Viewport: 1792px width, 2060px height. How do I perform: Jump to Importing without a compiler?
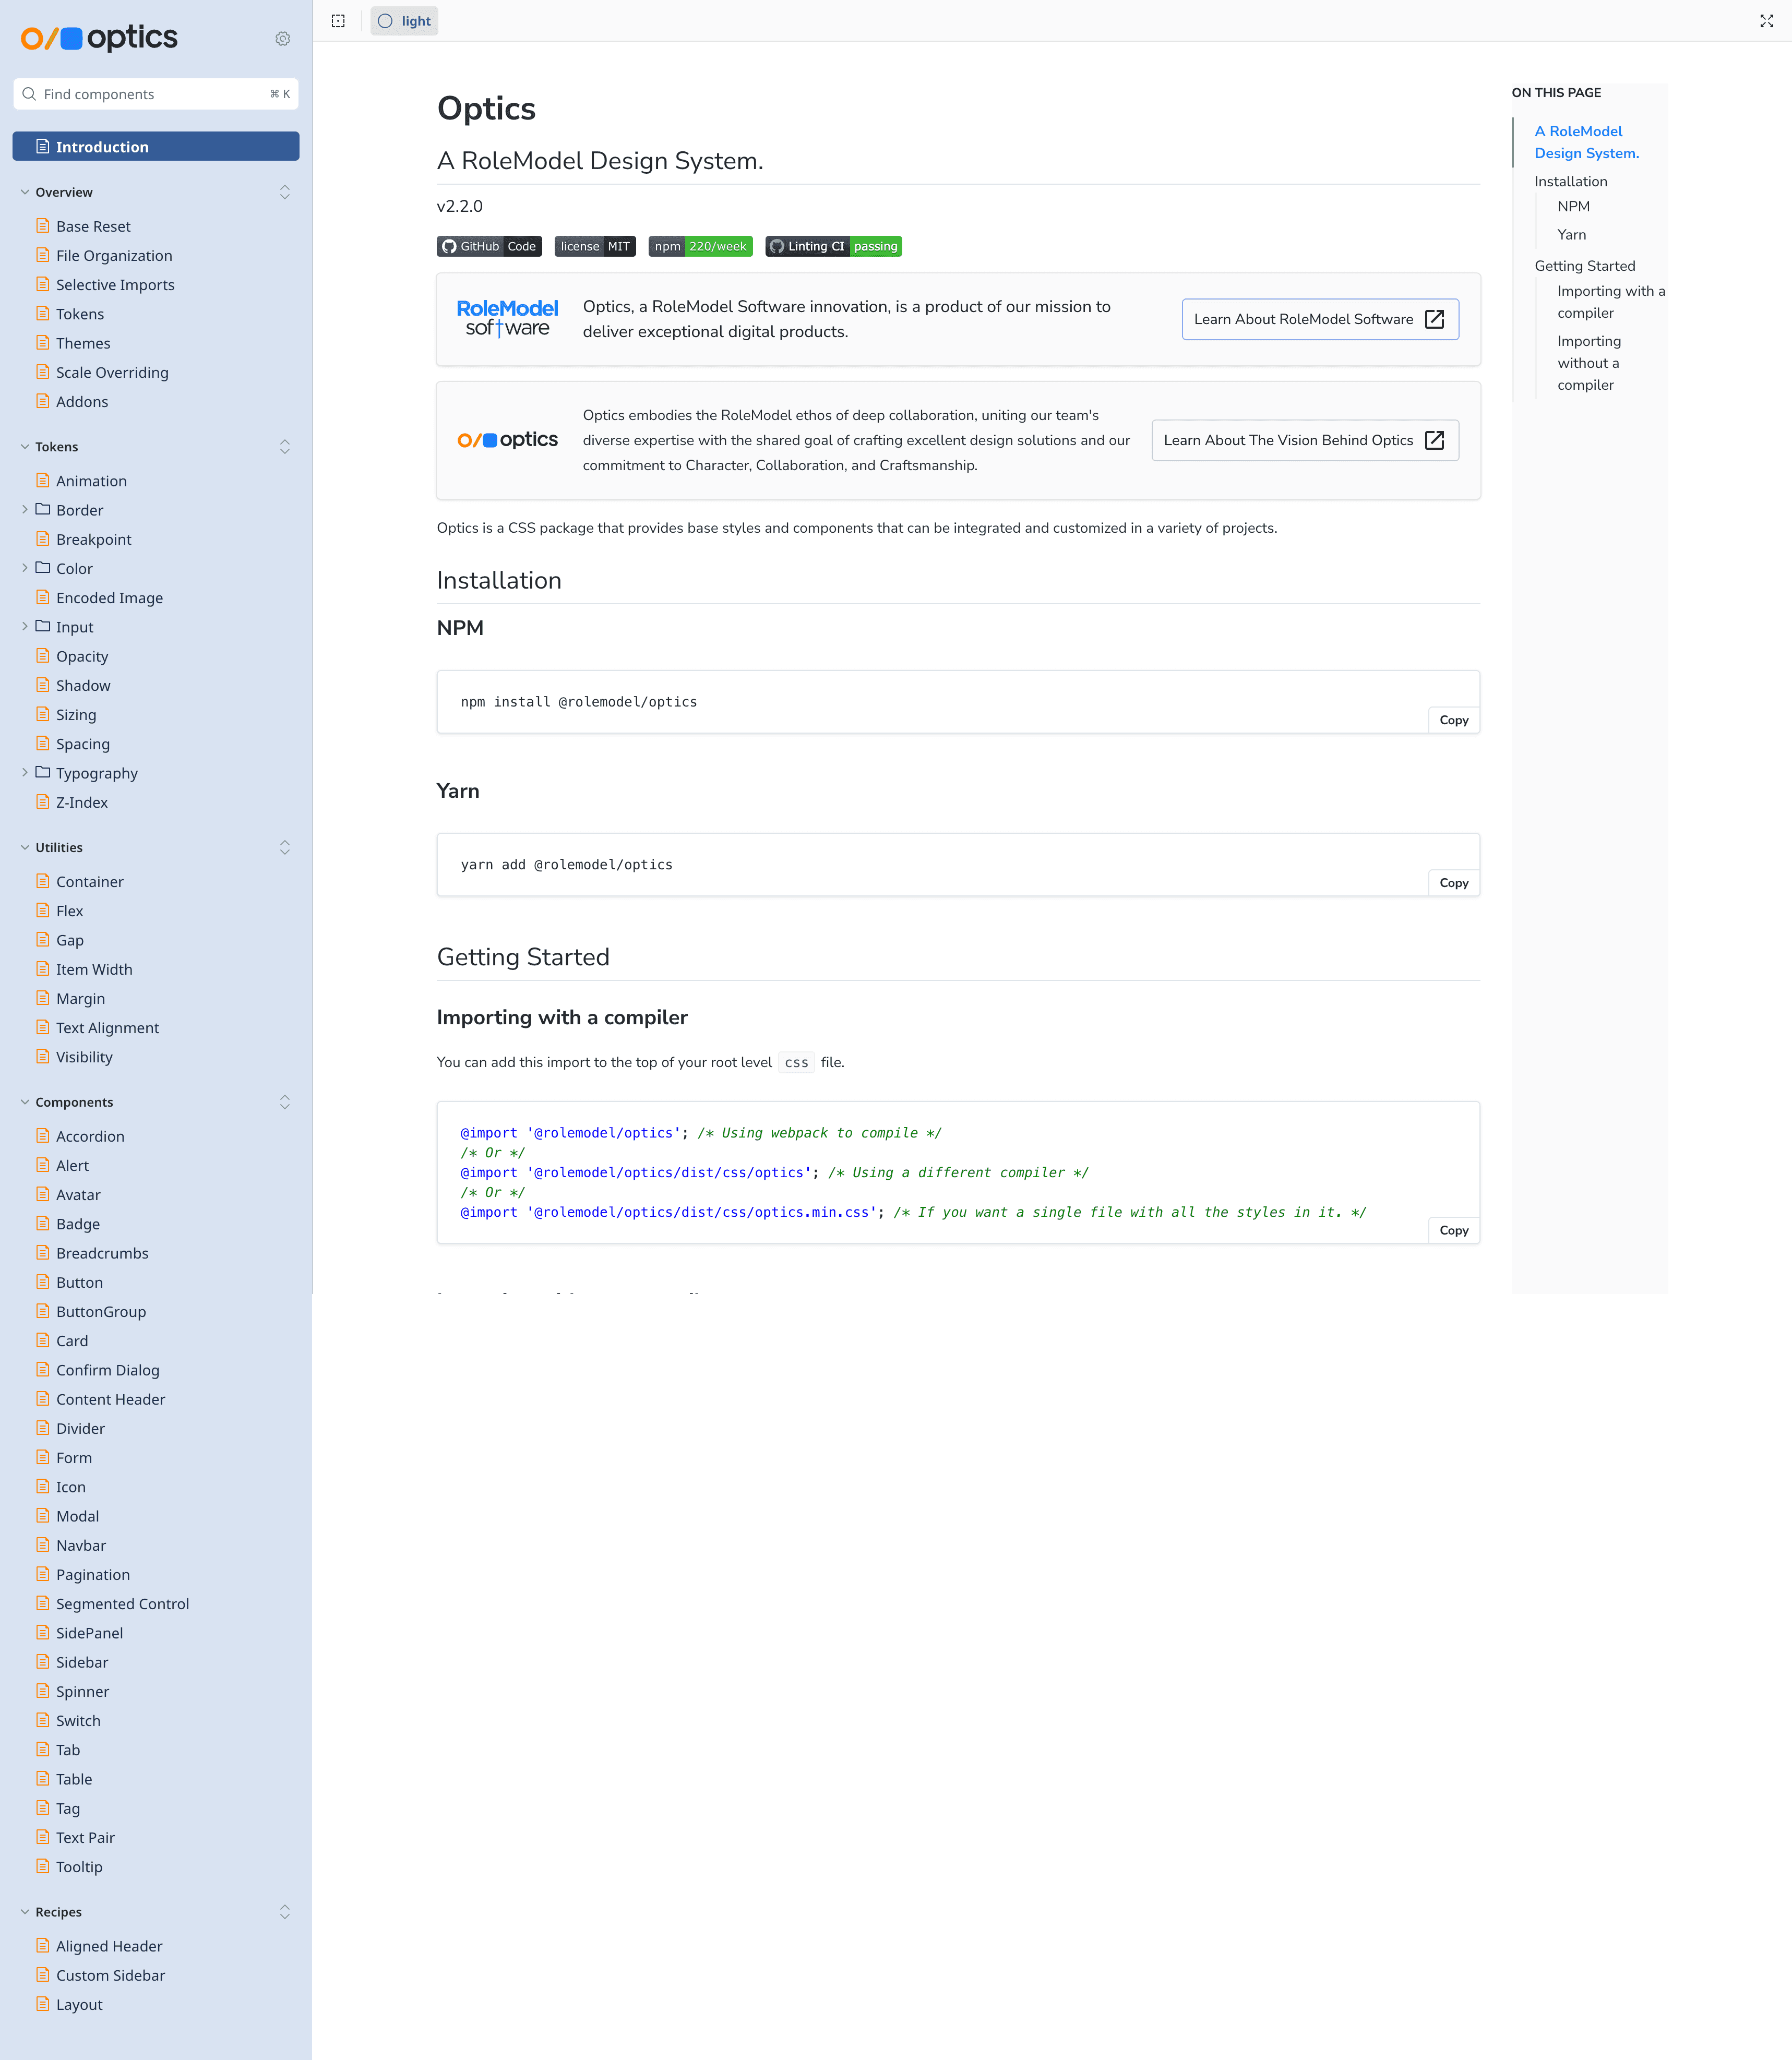point(1588,363)
